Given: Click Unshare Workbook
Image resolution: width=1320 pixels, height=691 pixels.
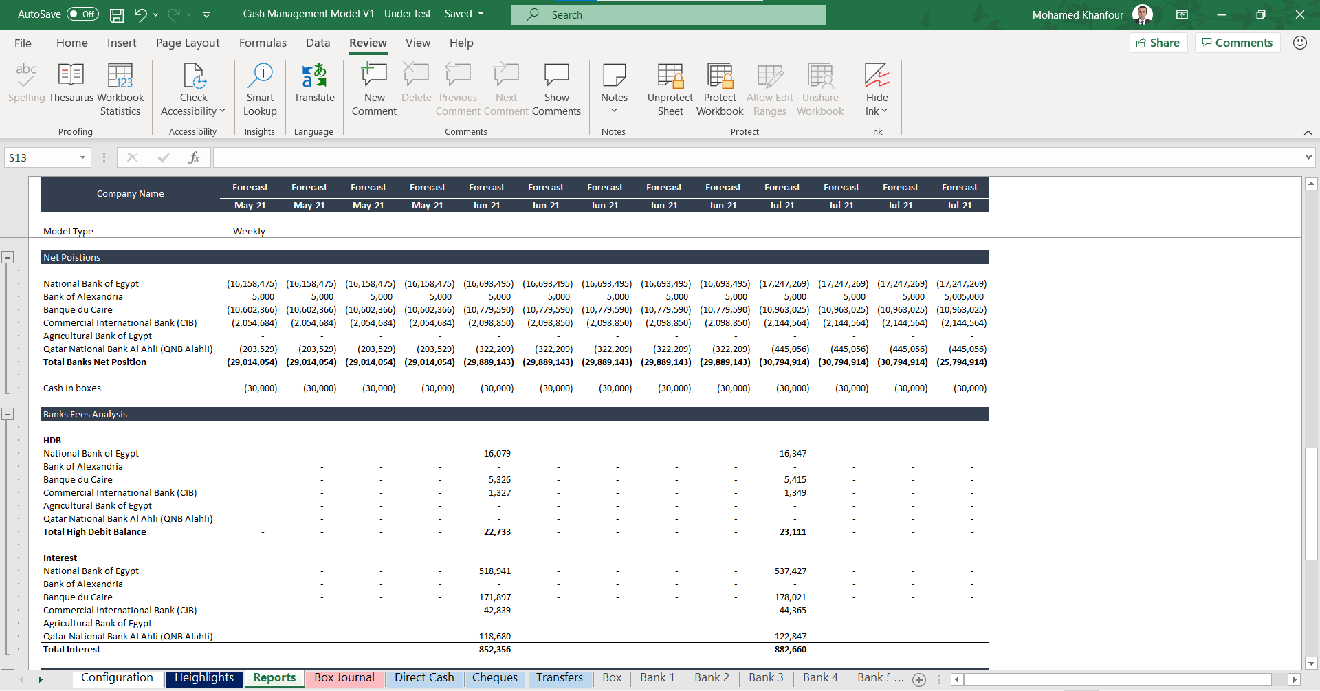Looking at the screenshot, I should click(x=820, y=89).
